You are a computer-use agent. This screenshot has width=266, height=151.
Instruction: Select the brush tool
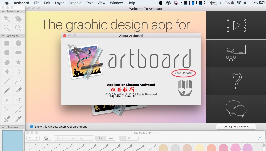pyautogui.click(x=18, y=90)
